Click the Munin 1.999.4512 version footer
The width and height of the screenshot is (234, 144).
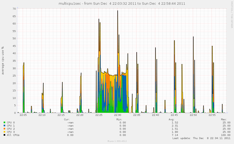click(x=117, y=141)
